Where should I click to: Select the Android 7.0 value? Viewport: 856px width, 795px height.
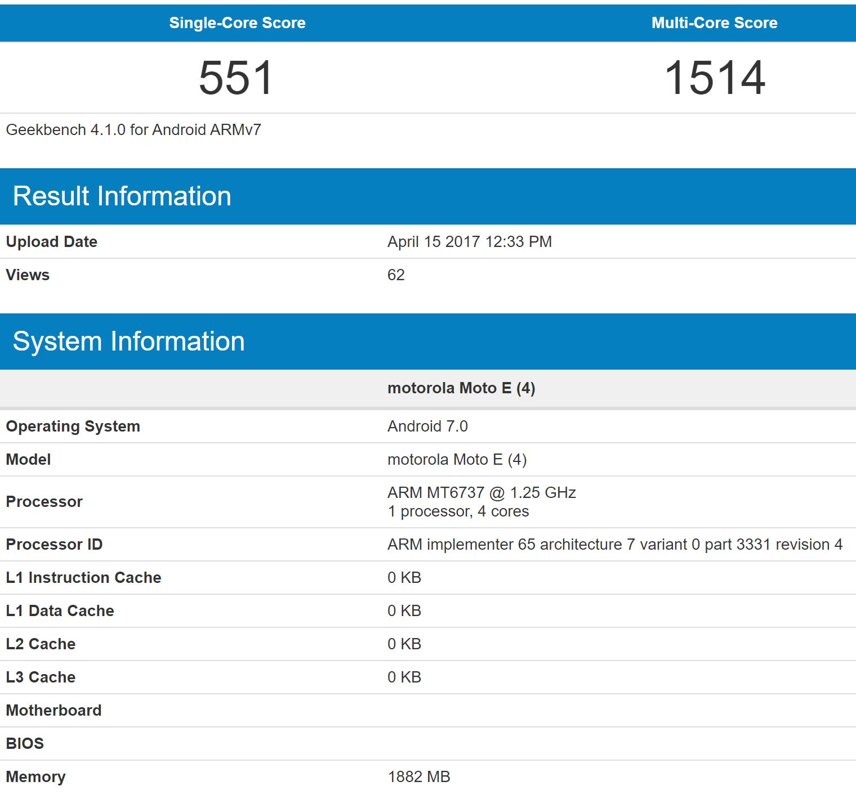pyautogui.click(x=427, y=426)
